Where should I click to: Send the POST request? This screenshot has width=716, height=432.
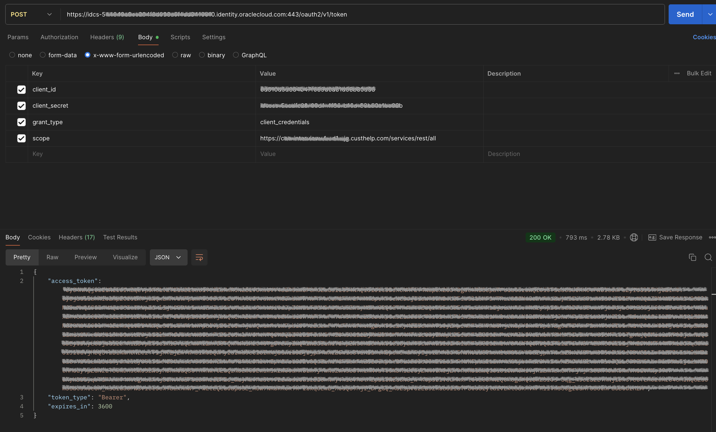[x=685, y=14]
